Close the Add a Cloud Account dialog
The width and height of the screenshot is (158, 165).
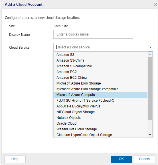click(x=155, y=4)
